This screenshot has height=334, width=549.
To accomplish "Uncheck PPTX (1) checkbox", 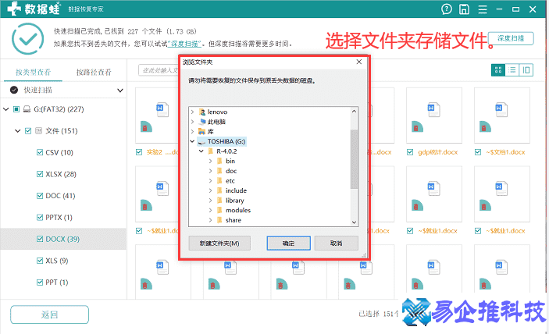I will (x=40, y=218).
